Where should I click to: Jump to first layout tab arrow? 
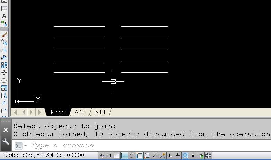(x=15, y=112)
